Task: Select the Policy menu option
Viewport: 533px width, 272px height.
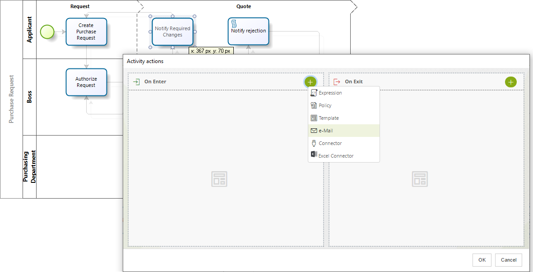Action: [343, 105]
